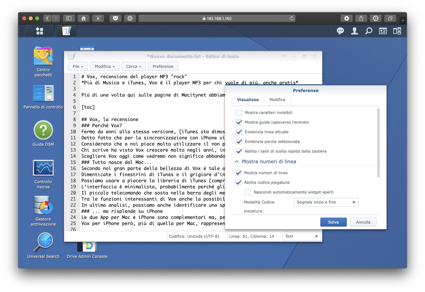Go forward in Safari browser
425x292 pixels.
pos(56,18)
